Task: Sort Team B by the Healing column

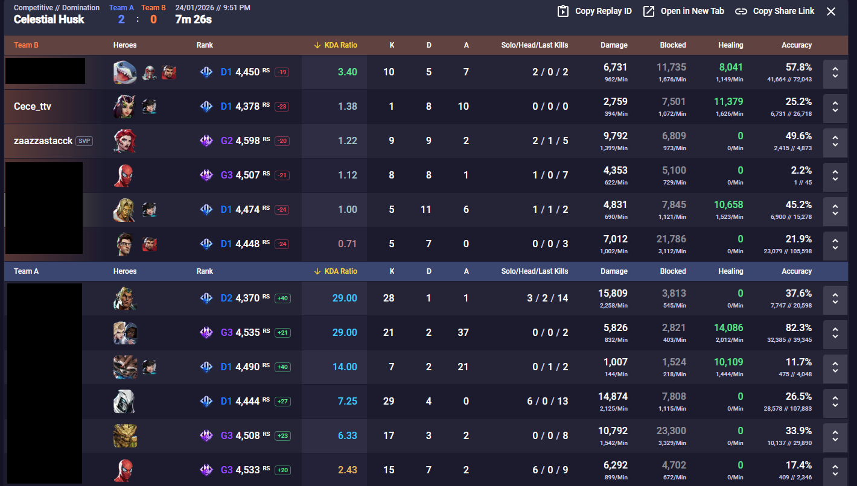Action: click(731, 45)
